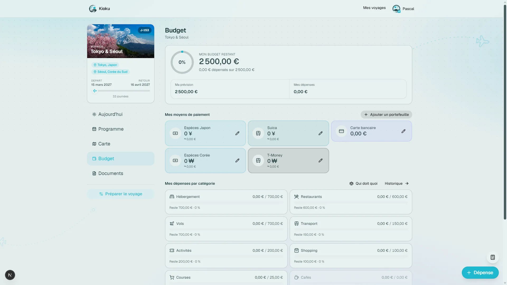Open Qui doit quoi balance view
Viewport: 507px width, 285px height.
pos(363,183)
